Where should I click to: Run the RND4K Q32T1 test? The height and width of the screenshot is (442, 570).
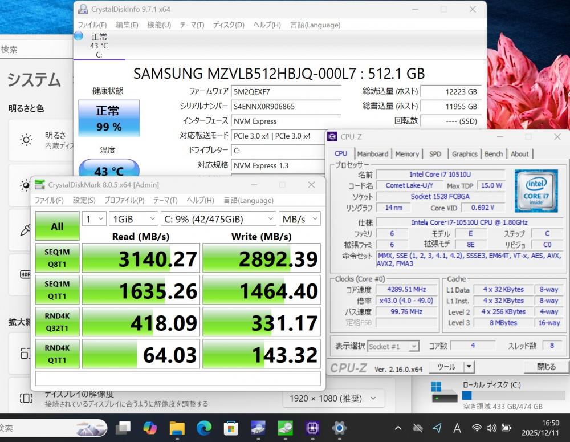pos(58,322)
